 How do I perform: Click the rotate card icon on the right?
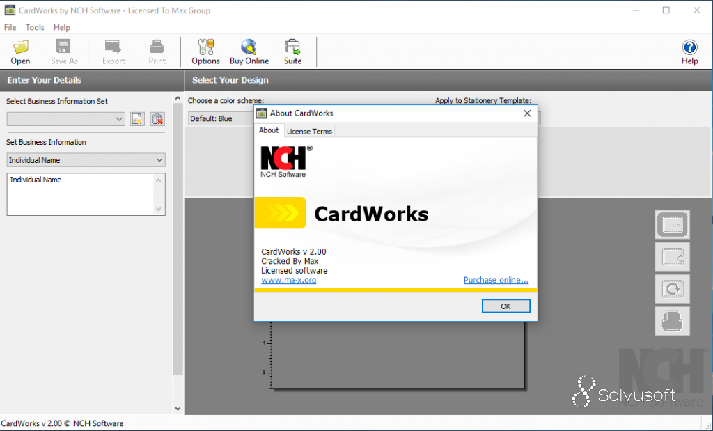coord(672,289)
